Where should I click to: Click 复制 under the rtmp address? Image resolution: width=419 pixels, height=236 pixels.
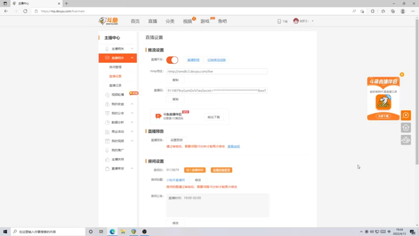(x=175, y=80)
